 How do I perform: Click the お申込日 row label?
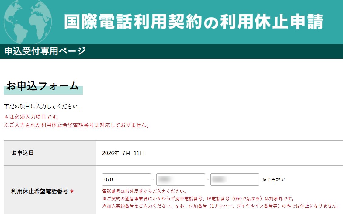[x=22, y=153]
